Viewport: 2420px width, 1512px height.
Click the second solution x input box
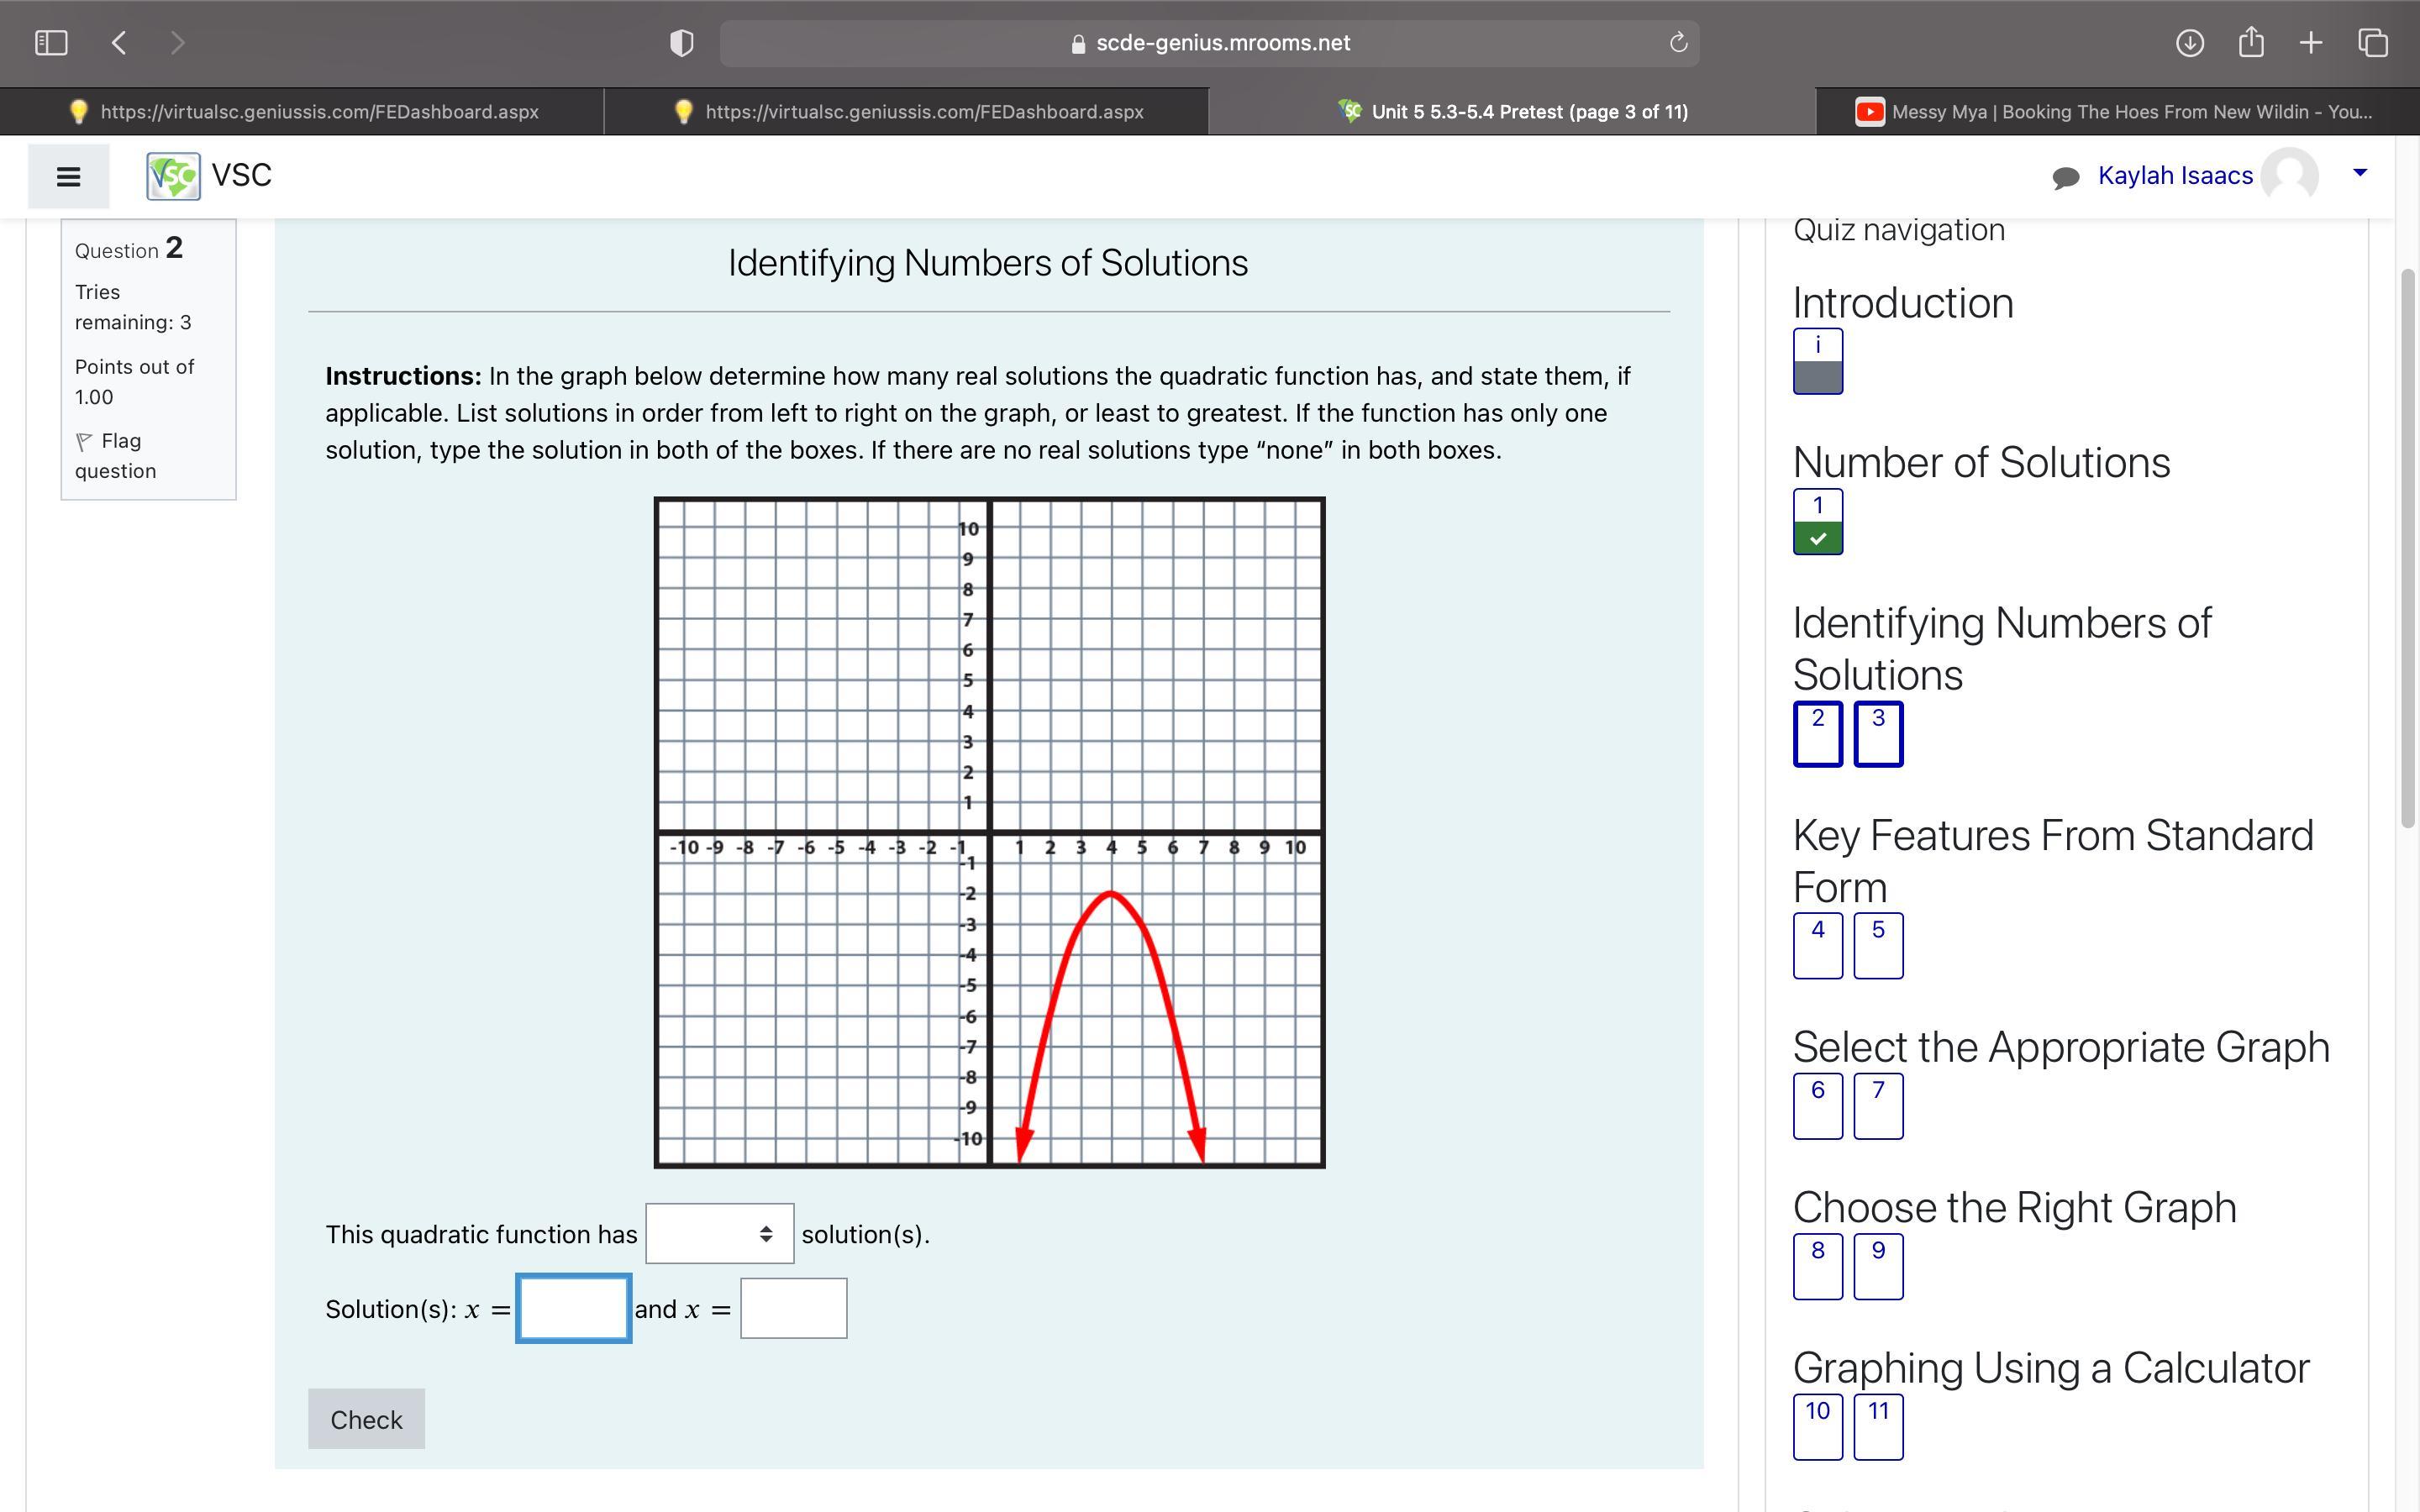coord(793,1308)
